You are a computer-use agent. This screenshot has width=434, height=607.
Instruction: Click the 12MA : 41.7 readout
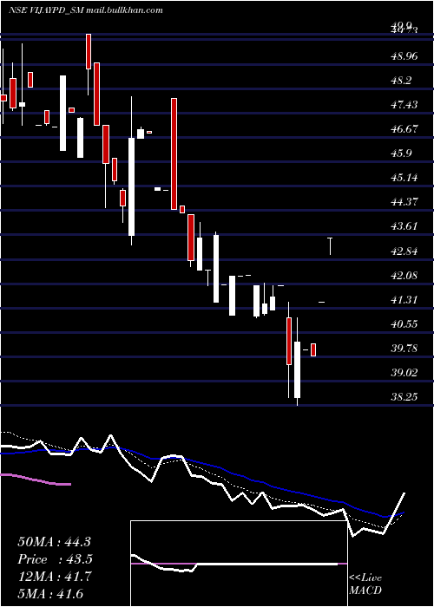click(x=55, y=577)
